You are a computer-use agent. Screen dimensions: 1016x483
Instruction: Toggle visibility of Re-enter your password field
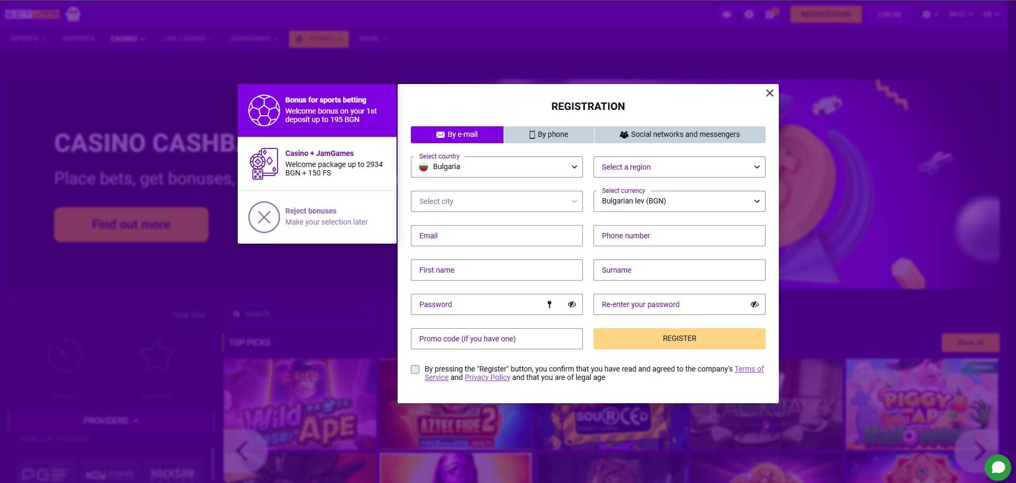pyautogui.click(x=754, y=304)
